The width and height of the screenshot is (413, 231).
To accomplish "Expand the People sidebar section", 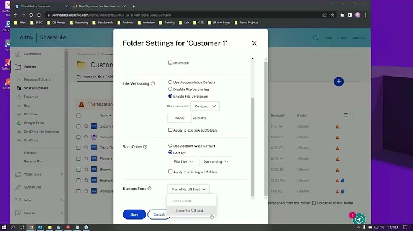I will [61, 213].
